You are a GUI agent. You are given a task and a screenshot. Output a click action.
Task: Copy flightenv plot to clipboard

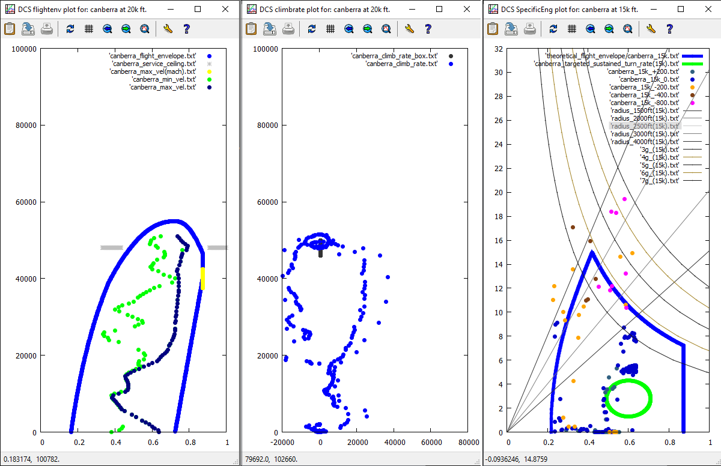[x=10, y=29]
